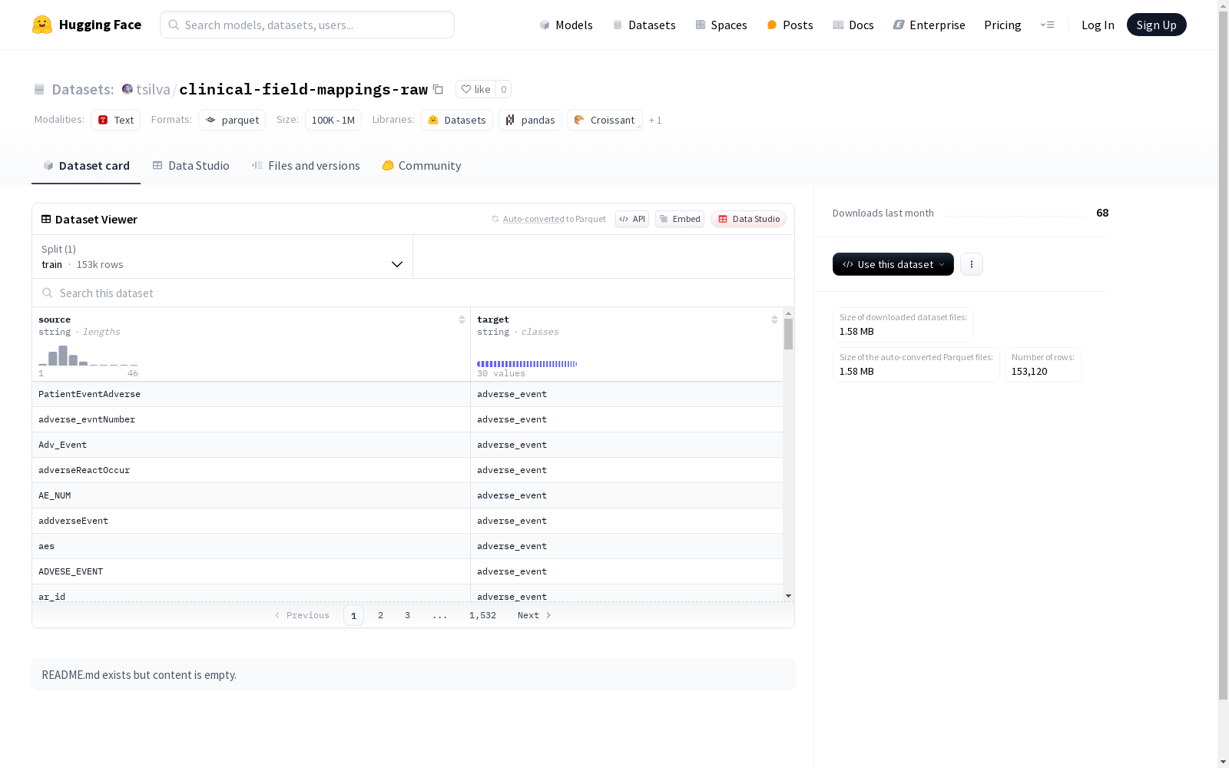The width and height of the screenshot is (1229, 768).
Task: Open the Use this dataset dropdown
Action: (x=893, y=264)
